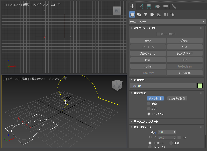Screen dimensions: 207x151
Task: Click the スキャッタ button
Action: (185, 40)
